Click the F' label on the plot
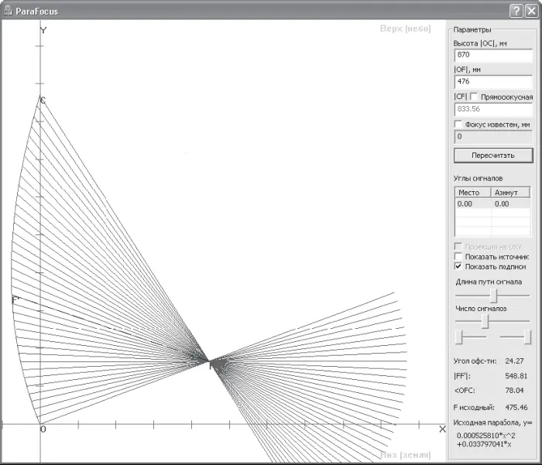The width and height of the screenshot is (542, 465). 15,300
